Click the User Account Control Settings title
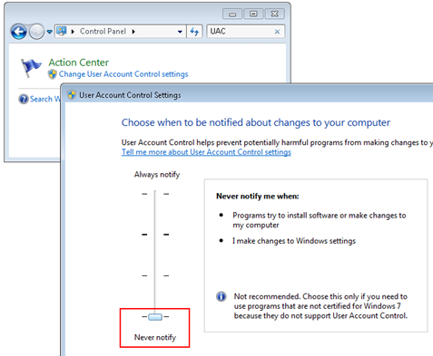 coord(130,95)
